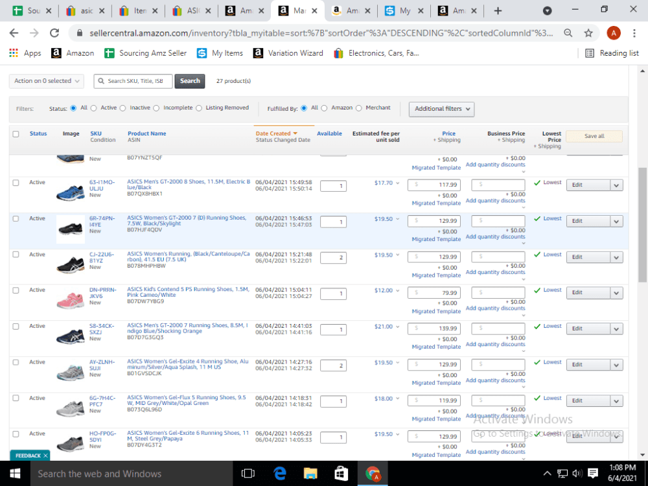Screen dimensions: 648x486
Task: Select the Listing Removed status filter
Action: coord(199,108)
